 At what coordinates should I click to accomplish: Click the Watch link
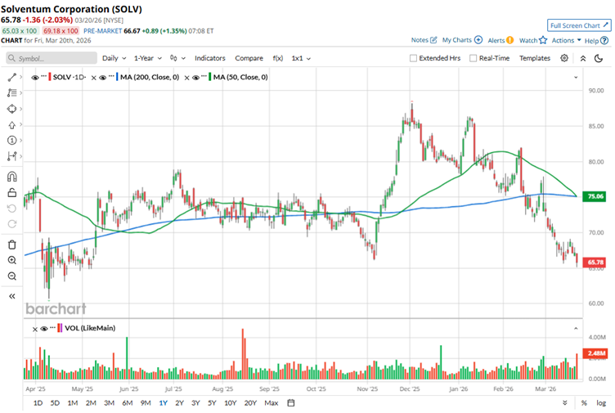(528, 40)
